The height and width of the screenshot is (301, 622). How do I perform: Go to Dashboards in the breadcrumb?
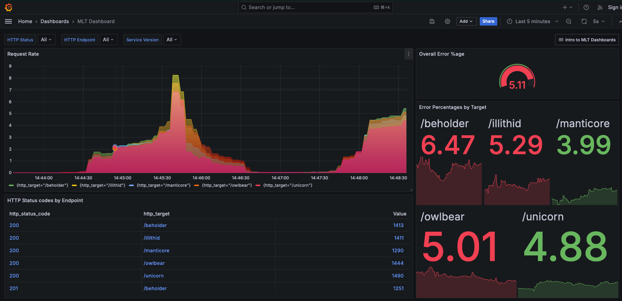coord(55,21)
